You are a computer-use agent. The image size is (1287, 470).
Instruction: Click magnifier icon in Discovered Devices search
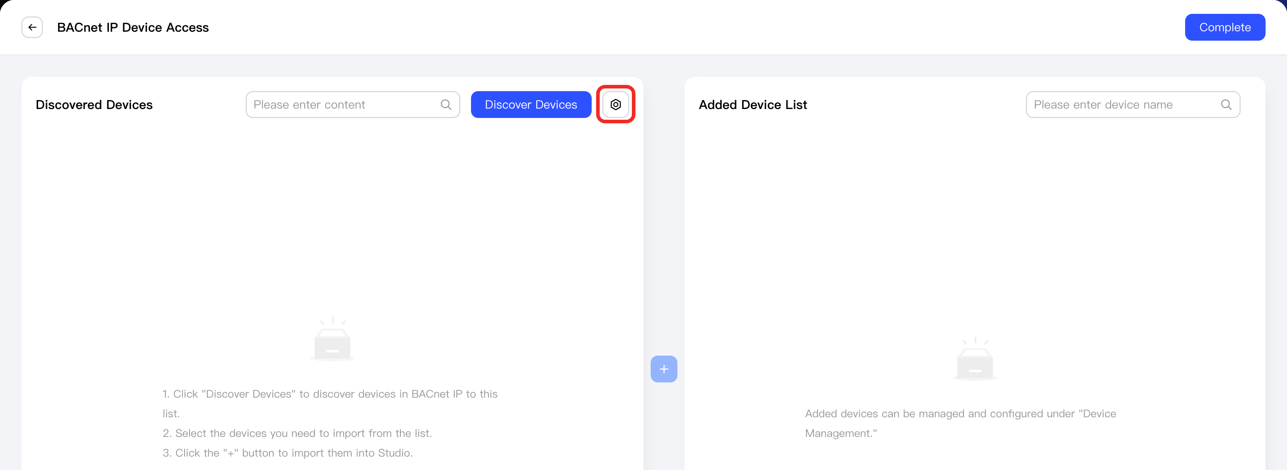coord(446,105)
